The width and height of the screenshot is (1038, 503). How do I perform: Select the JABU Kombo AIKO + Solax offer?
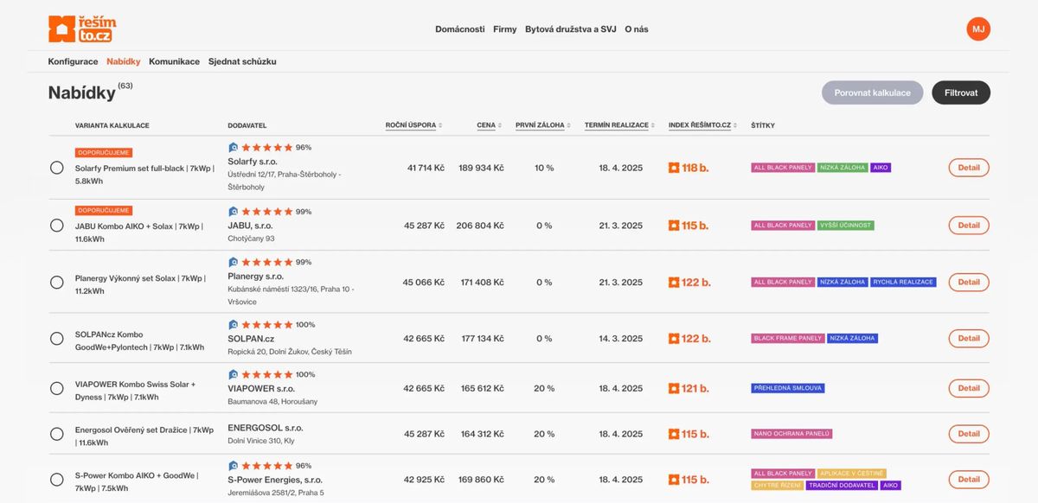click(x=56, y=226)
